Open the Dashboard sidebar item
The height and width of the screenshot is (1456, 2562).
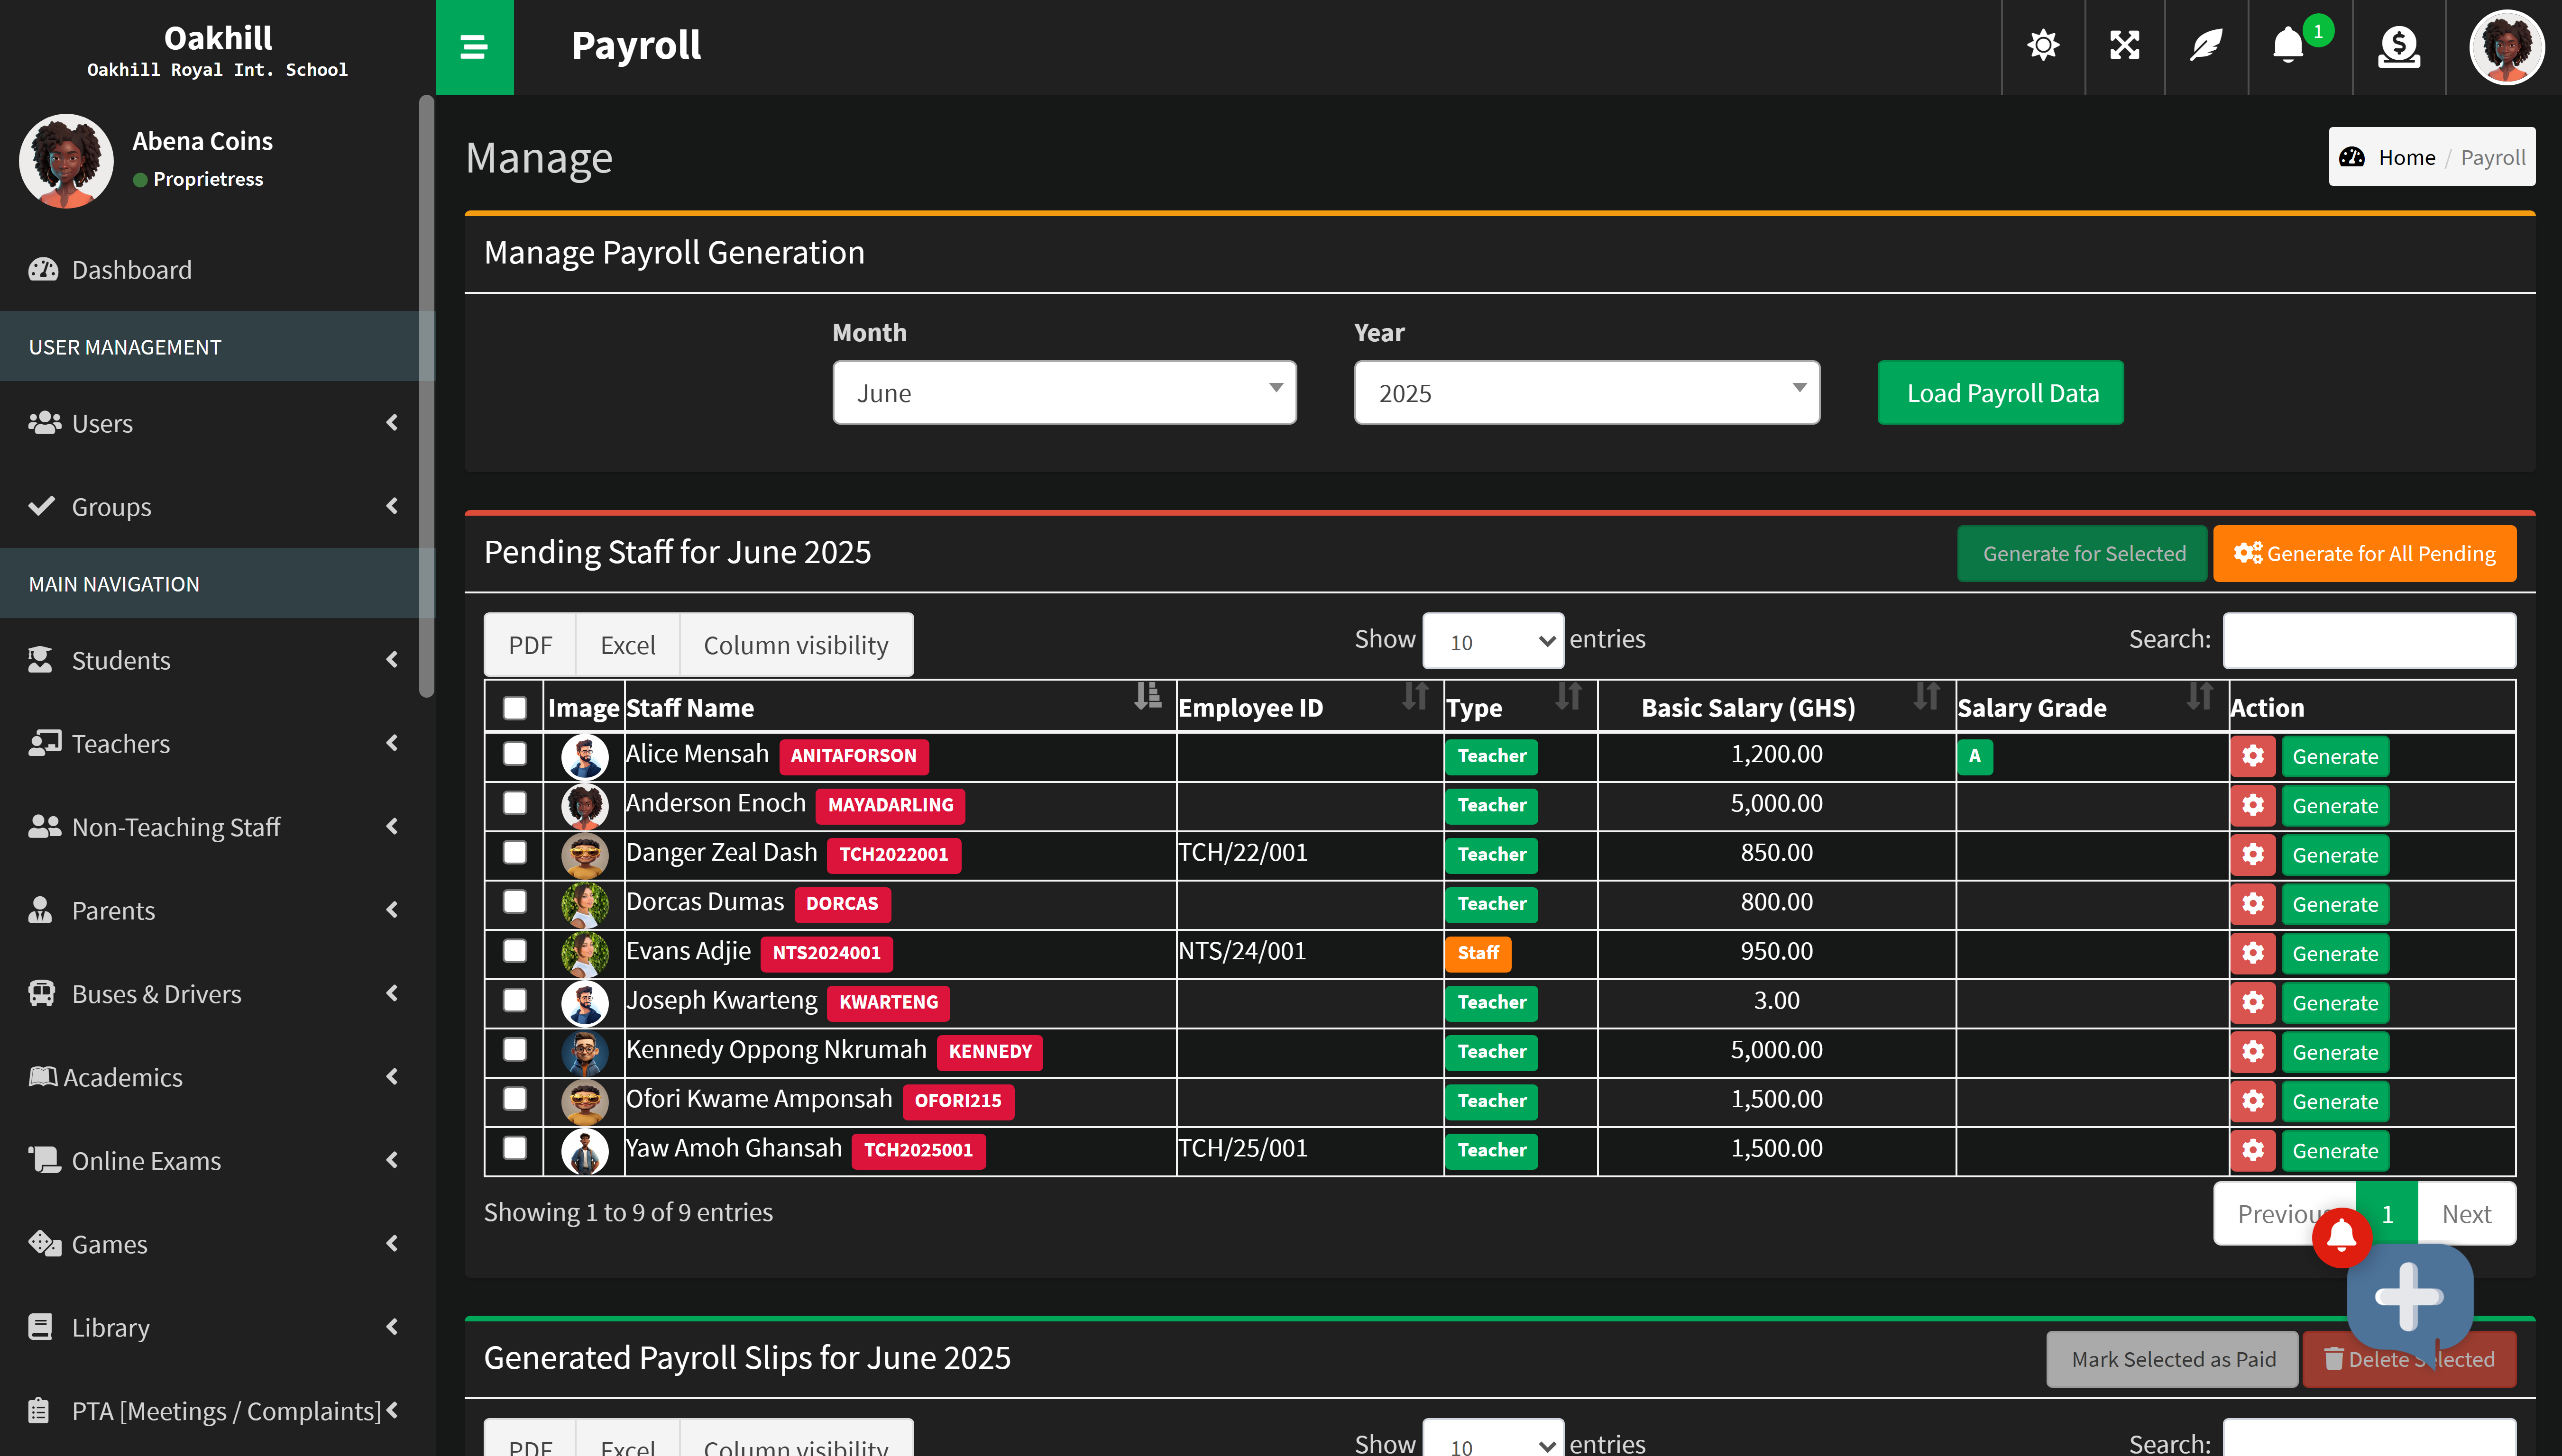click(131, 269)
